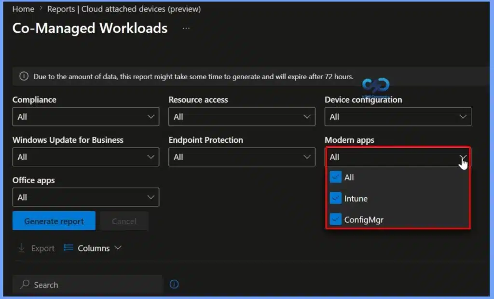
Task: Open the Windows Update for Business dropdown
Action: tap(86, 157)
